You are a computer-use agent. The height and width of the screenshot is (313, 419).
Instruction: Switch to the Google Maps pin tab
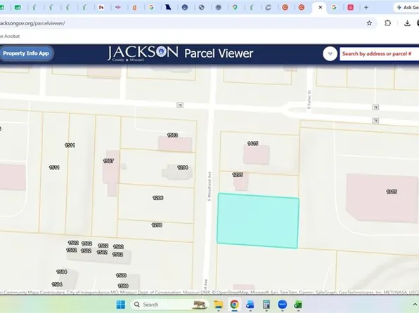tap(235, 8)
